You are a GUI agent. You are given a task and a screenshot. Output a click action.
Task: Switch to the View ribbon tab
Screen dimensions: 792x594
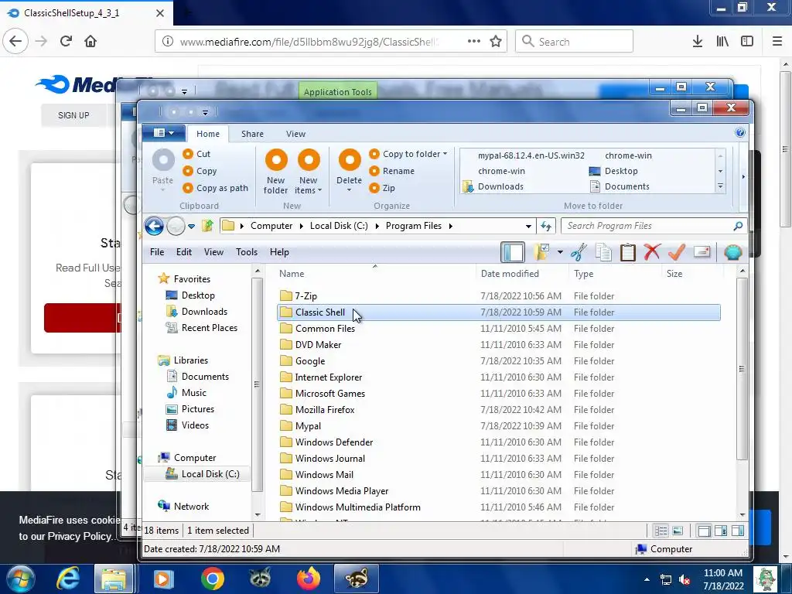[x=295, y=134]
